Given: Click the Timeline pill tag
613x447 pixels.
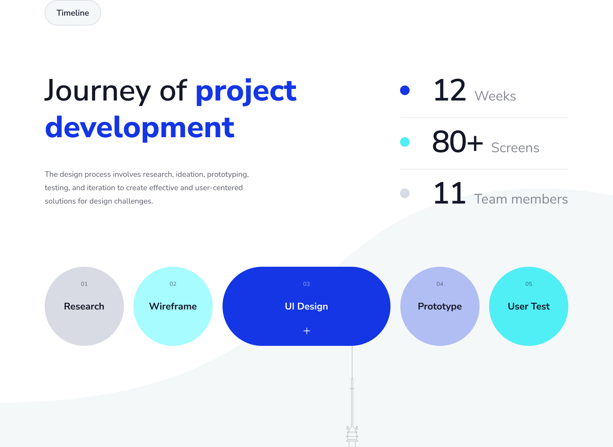Looking at the screenshot, I should pyautogui.click(x=72, y=13).
